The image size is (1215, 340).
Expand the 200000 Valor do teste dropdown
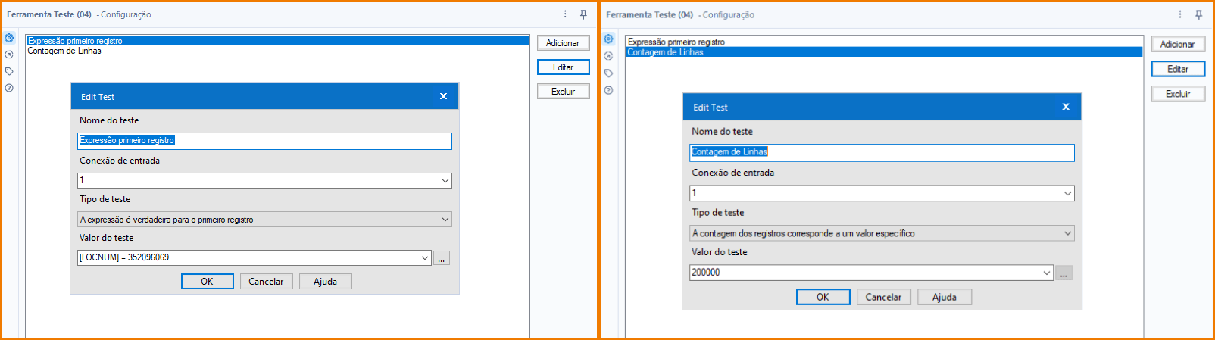click(x=1047, y=273)
